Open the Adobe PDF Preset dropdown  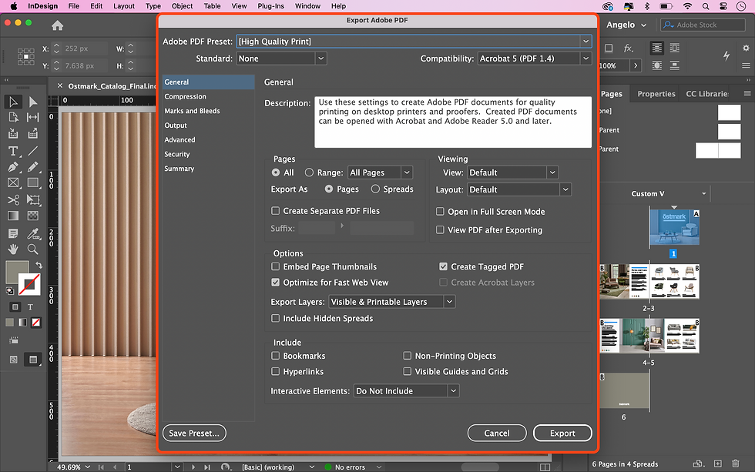tap(414, 42)
